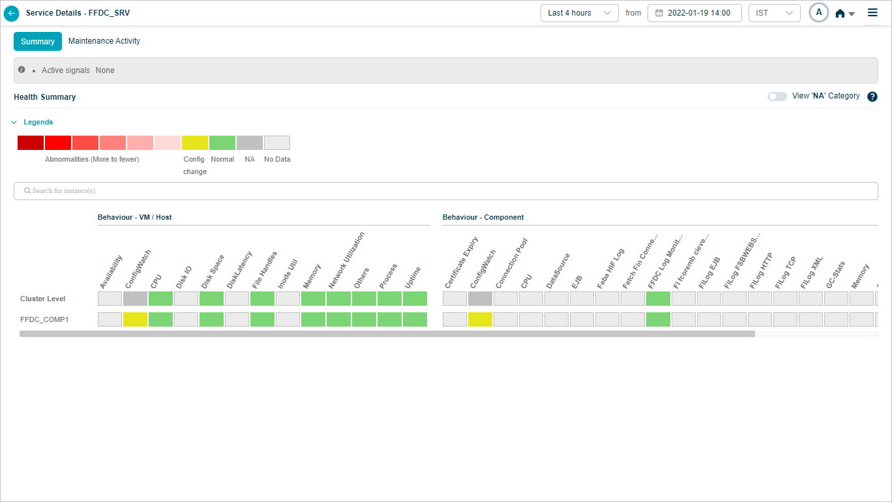Click the help question mark icon
892x502 pixels.
[872, 96]
